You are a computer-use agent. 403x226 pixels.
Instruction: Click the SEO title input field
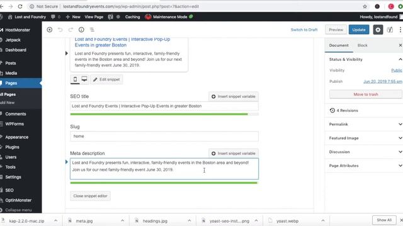point(164,106)
